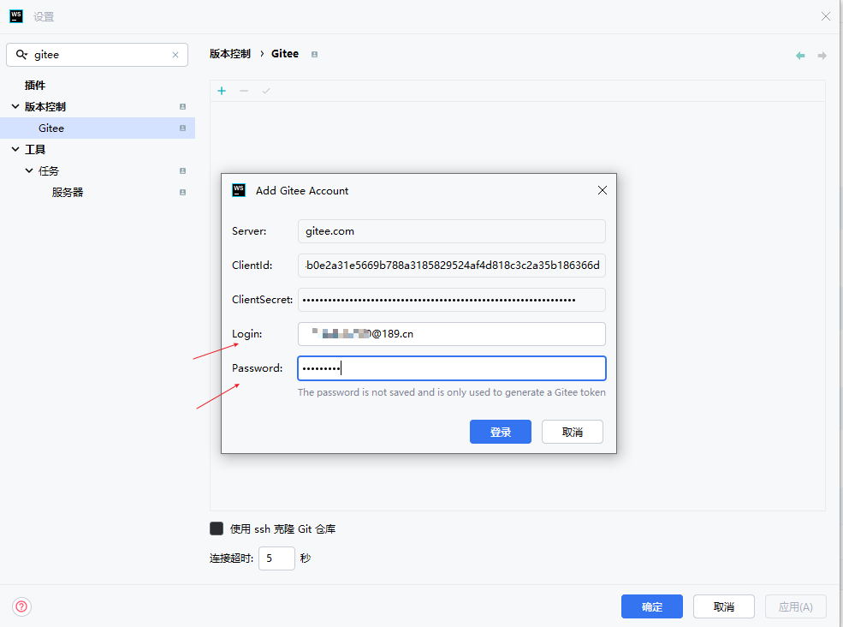Focus the ClientSecret input field

pyautogui.click(x=452, y=300)
